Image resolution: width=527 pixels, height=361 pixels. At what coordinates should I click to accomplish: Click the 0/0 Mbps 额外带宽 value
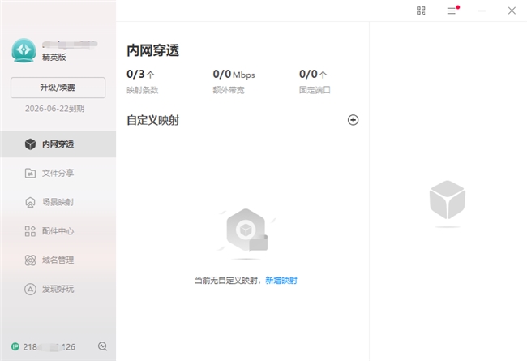click(234, 74)
